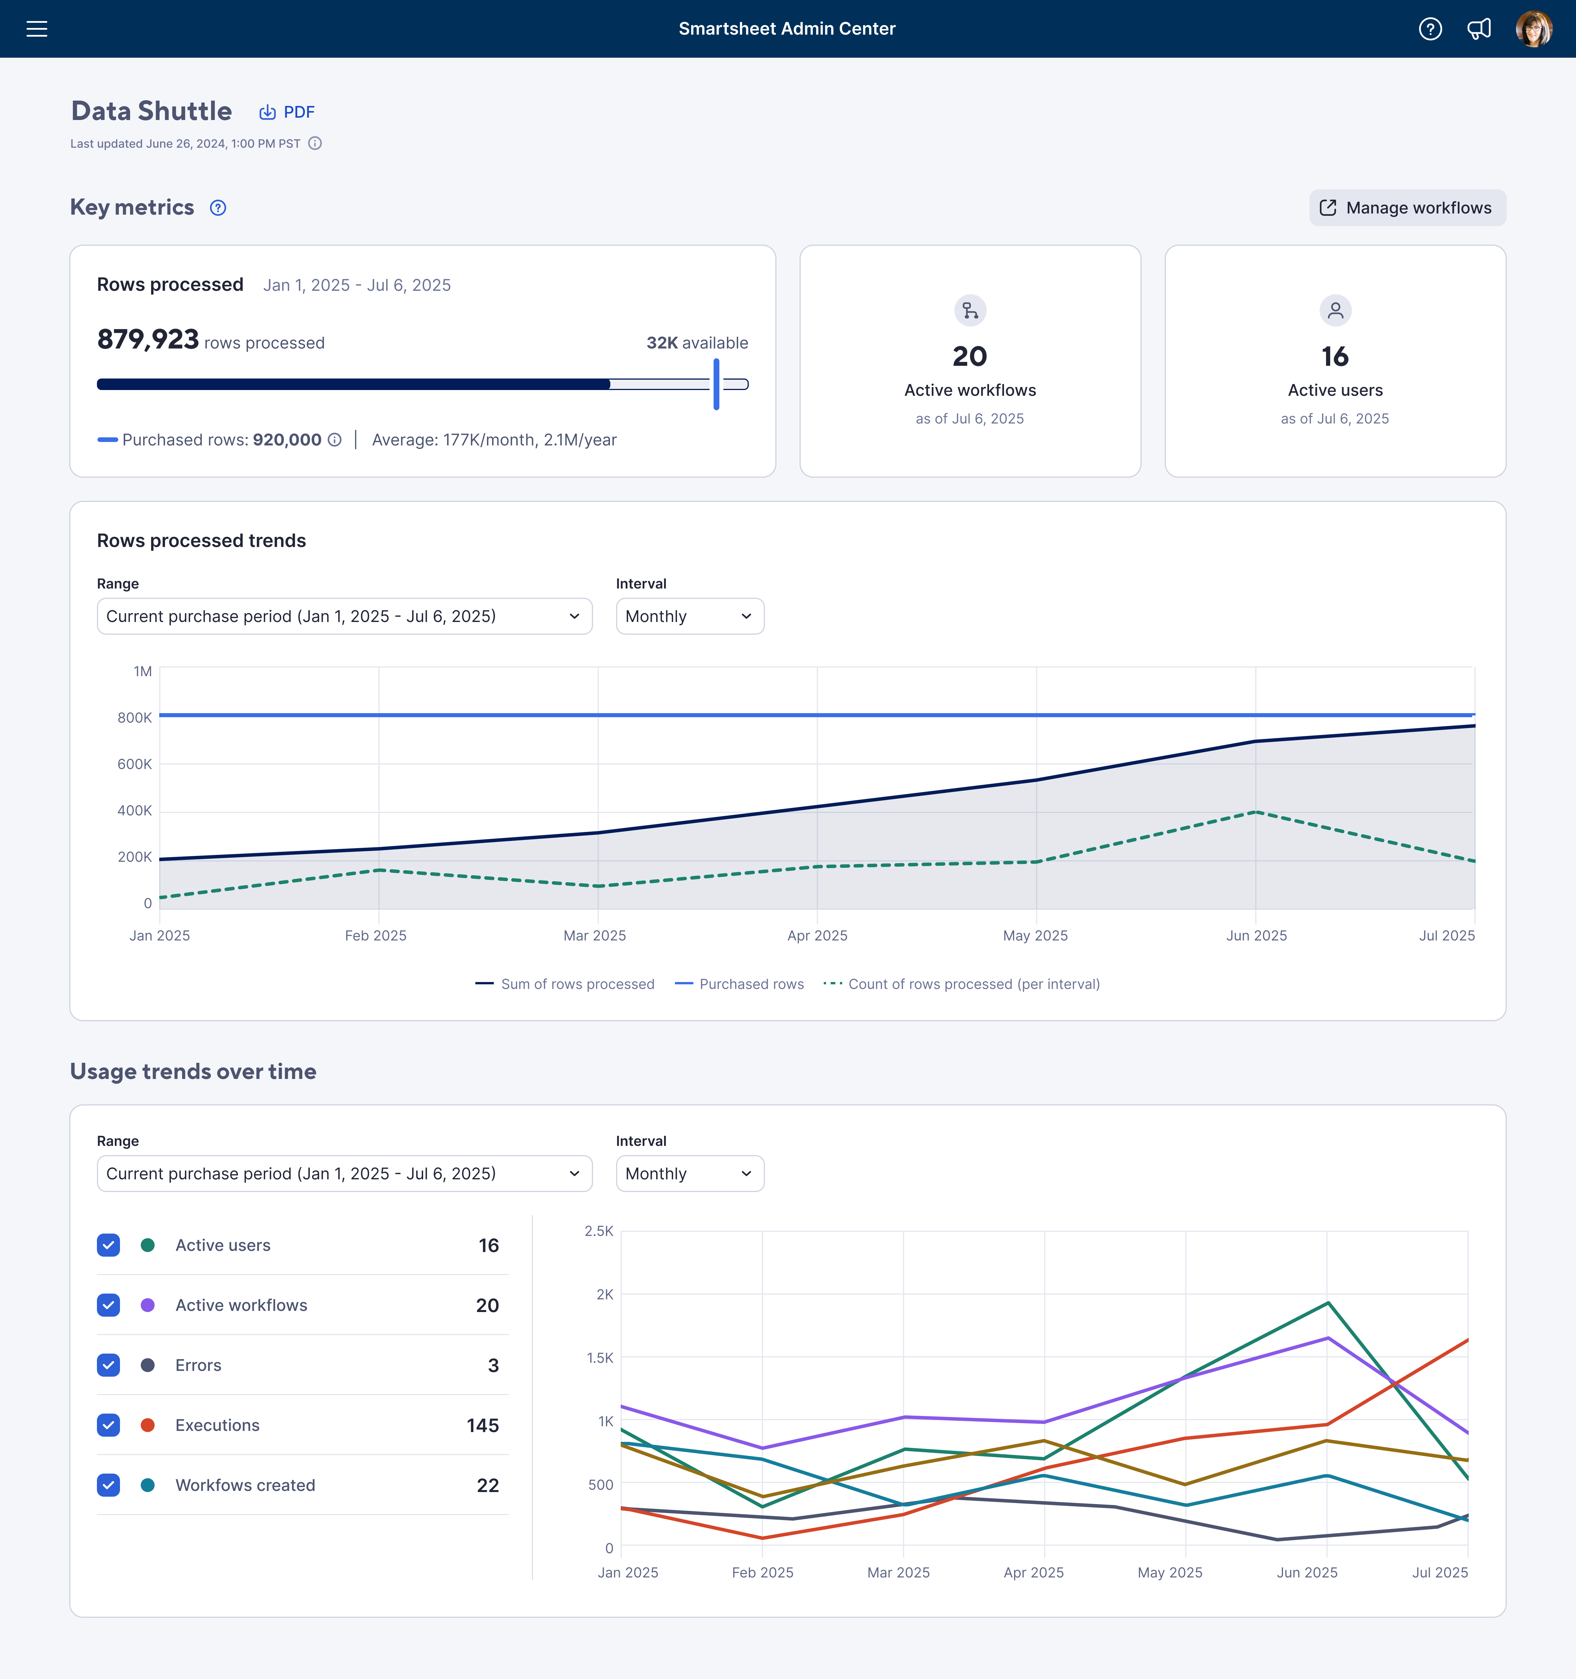Click the purchased rows limit marker

tap(716, 384)
